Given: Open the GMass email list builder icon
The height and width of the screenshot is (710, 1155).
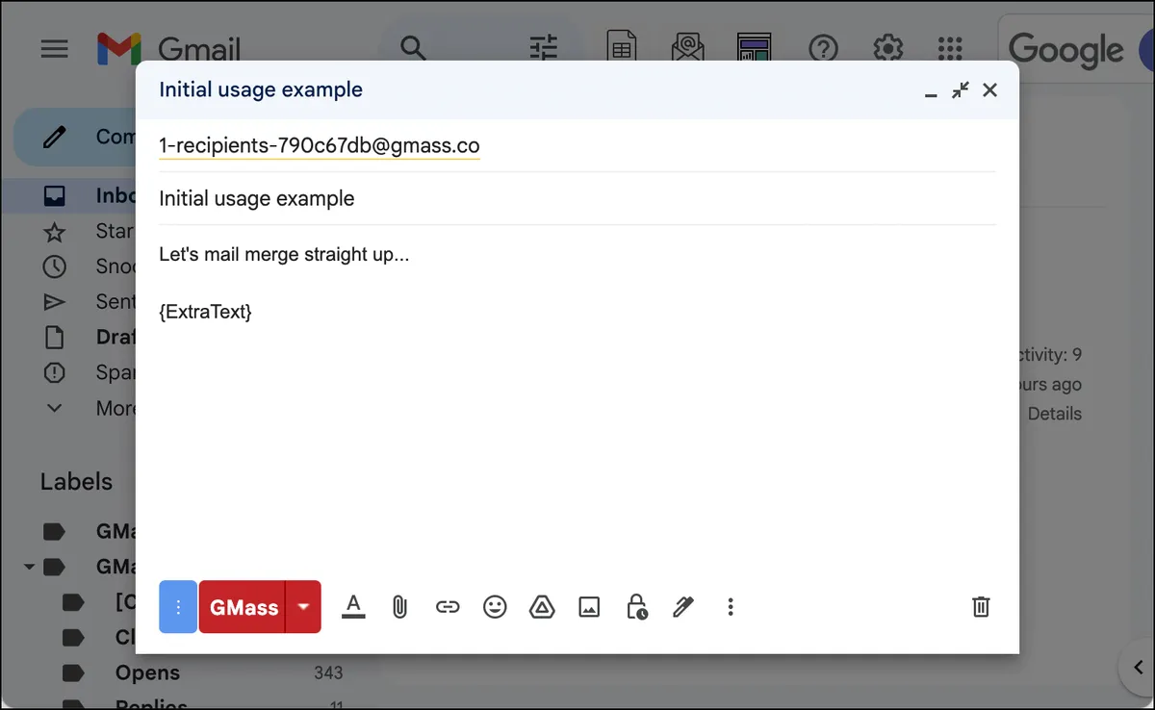Looking at the screenshot, I should (x=687, y=48).
